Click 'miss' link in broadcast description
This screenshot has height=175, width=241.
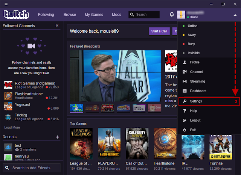(x=169, y=101)
